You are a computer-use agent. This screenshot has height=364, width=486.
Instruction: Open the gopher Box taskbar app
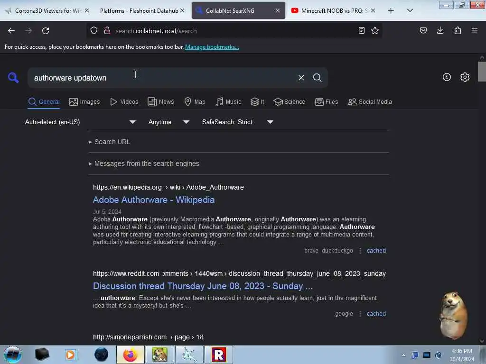click(x=160, y=355)
